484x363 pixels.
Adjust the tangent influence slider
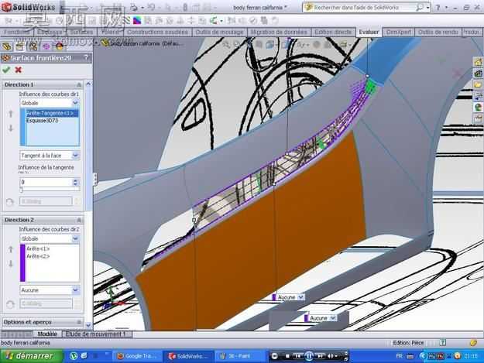(x=22, y=190)
